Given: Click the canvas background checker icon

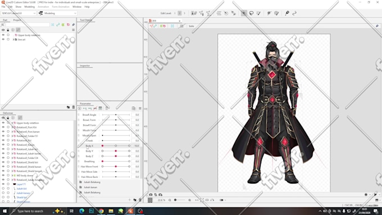Looking at the screenshot, I should click(150, 200).
